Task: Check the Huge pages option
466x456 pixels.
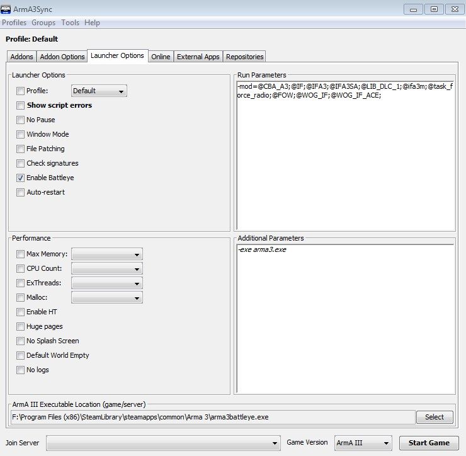Action: tap(20, 327)
